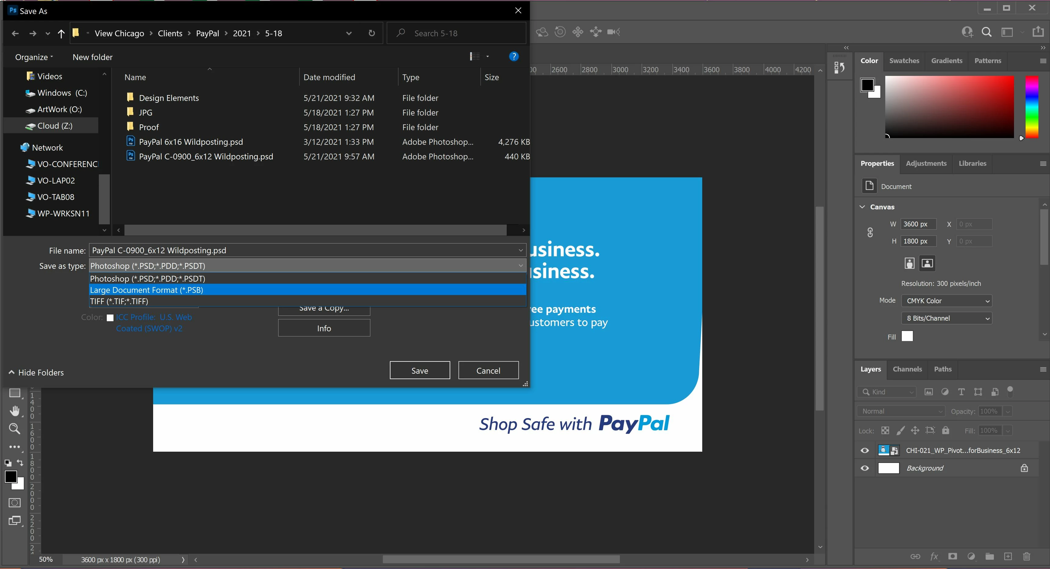Click the Share icon in options bar

click(x=1038, y=31)
